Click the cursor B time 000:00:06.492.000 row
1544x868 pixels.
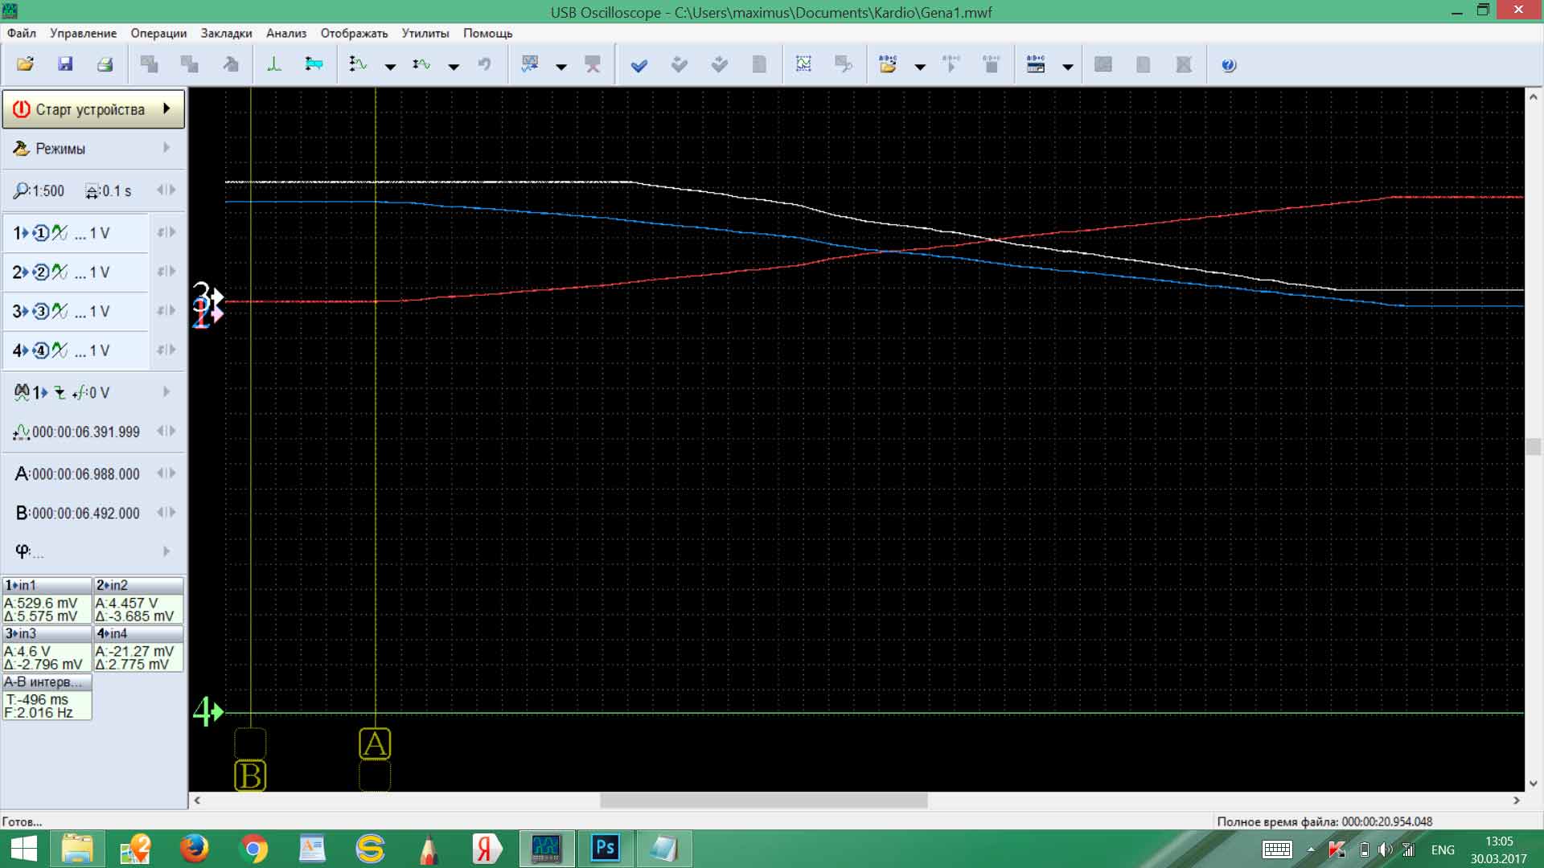[78, 513]
